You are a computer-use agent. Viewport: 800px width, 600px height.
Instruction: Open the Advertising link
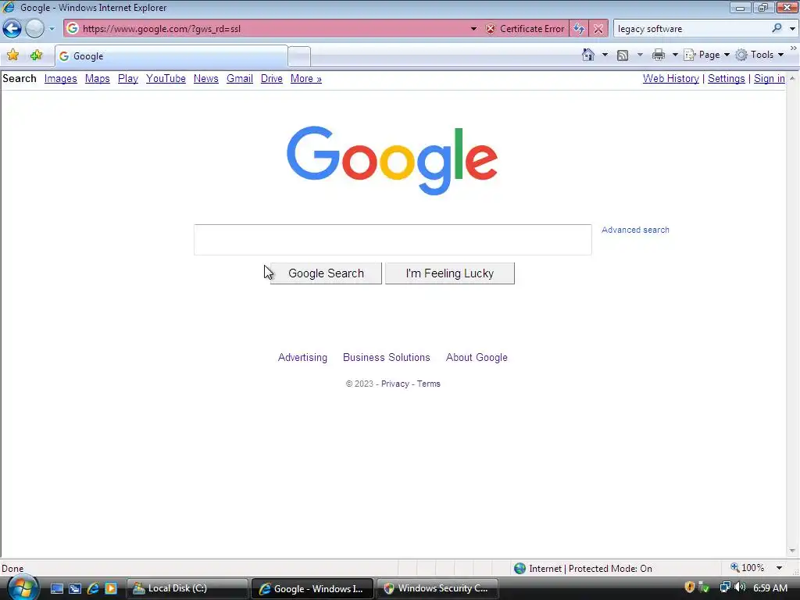click(x=302, y=358)
